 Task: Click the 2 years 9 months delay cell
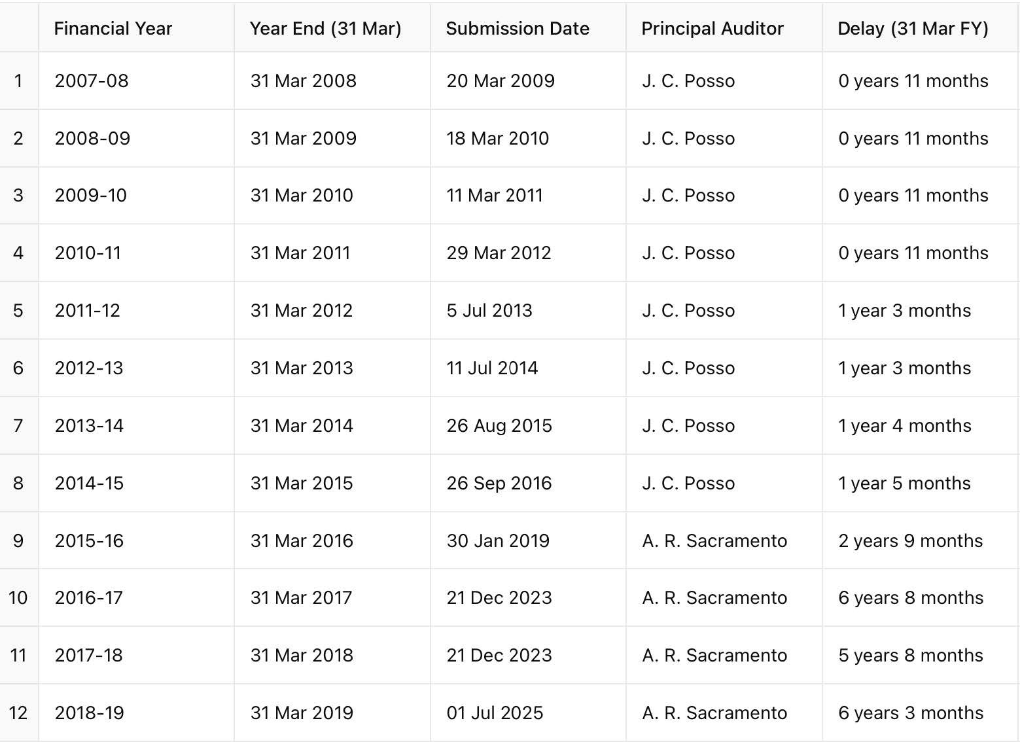point(910,541)
